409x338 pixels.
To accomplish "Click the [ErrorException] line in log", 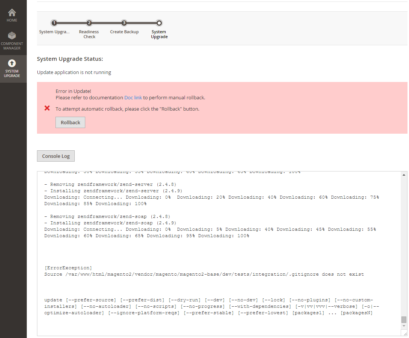I will click(68, 268).
